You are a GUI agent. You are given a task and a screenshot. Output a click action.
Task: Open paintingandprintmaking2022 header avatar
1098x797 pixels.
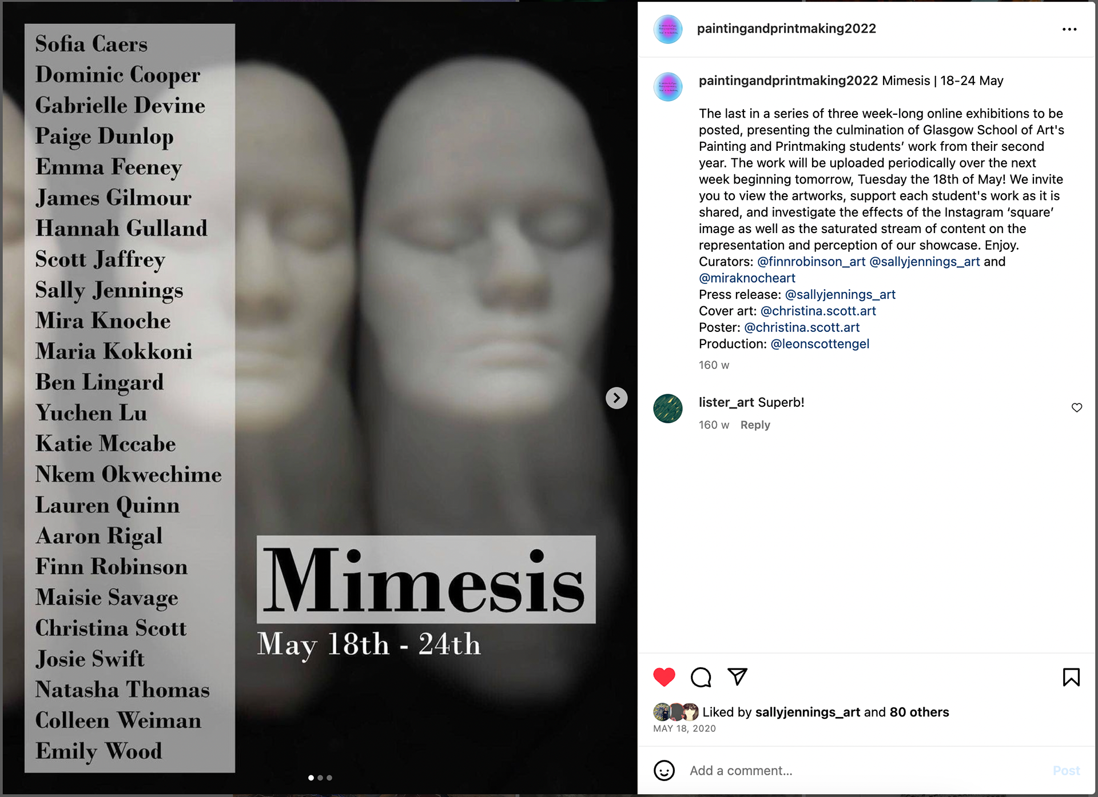tap(668, 29)
